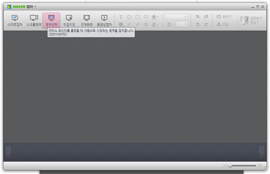This screenshot has width=270, height=174.
Task: Pick the 직접지정 manual selection capture
Action: (x=69, y=21)
